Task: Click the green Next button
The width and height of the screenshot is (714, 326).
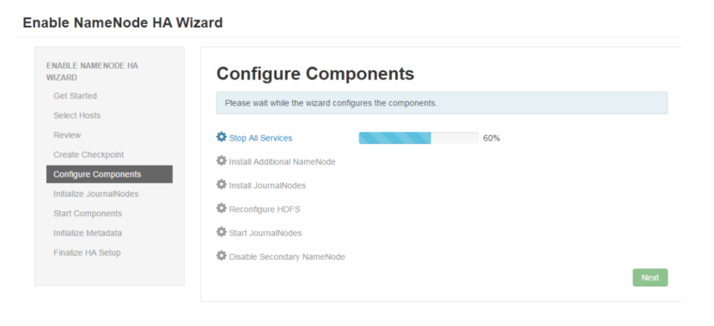Action: (x=650, y=277)
